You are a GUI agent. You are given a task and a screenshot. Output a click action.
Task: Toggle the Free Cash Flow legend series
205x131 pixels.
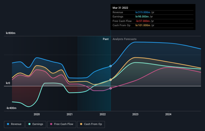coord(62,124)
